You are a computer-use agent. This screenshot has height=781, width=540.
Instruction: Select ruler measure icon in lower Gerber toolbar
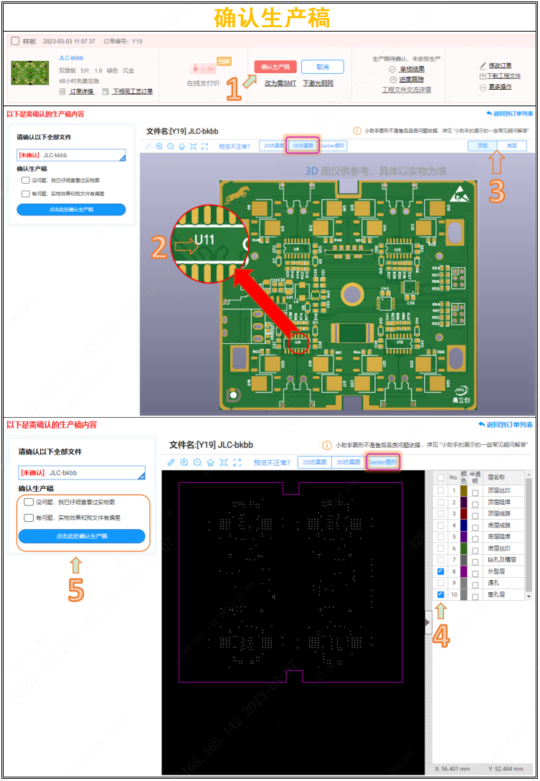[171, 463]
